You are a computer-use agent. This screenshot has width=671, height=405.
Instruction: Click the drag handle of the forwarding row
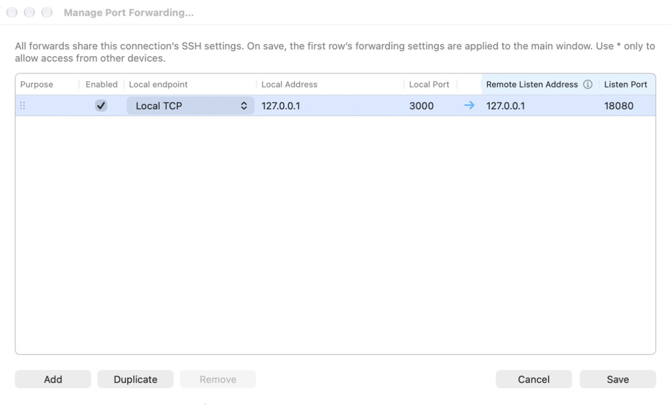(x=22, y=105)
